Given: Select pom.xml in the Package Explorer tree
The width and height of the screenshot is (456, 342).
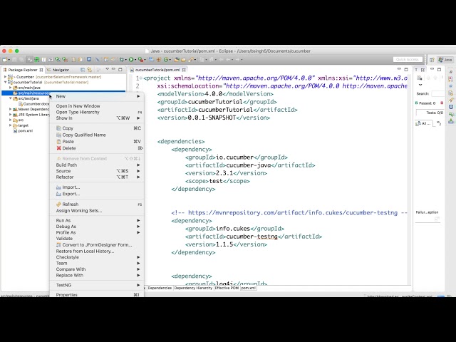Looking at the screenshot, I should (23, 131).
